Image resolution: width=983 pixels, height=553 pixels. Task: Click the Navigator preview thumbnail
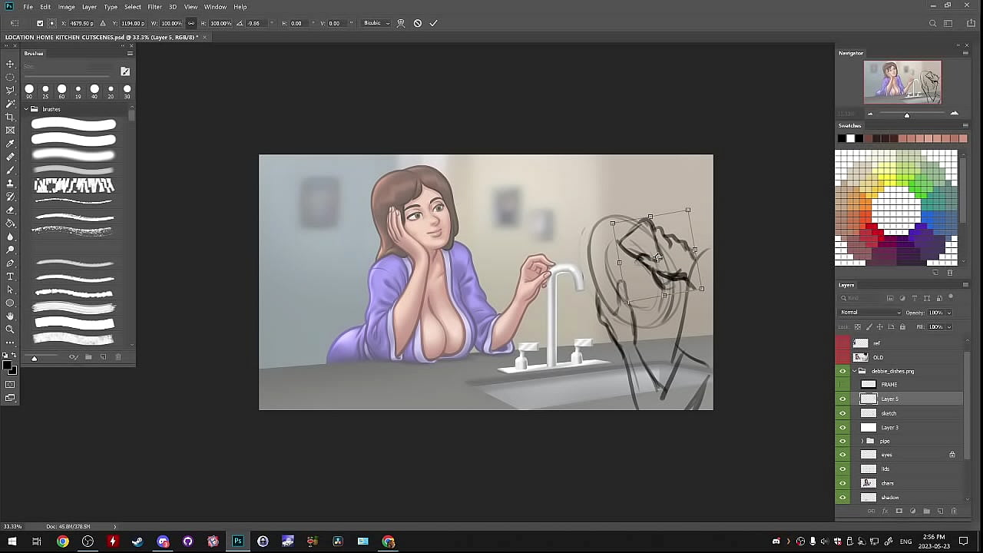click(902, 82)
